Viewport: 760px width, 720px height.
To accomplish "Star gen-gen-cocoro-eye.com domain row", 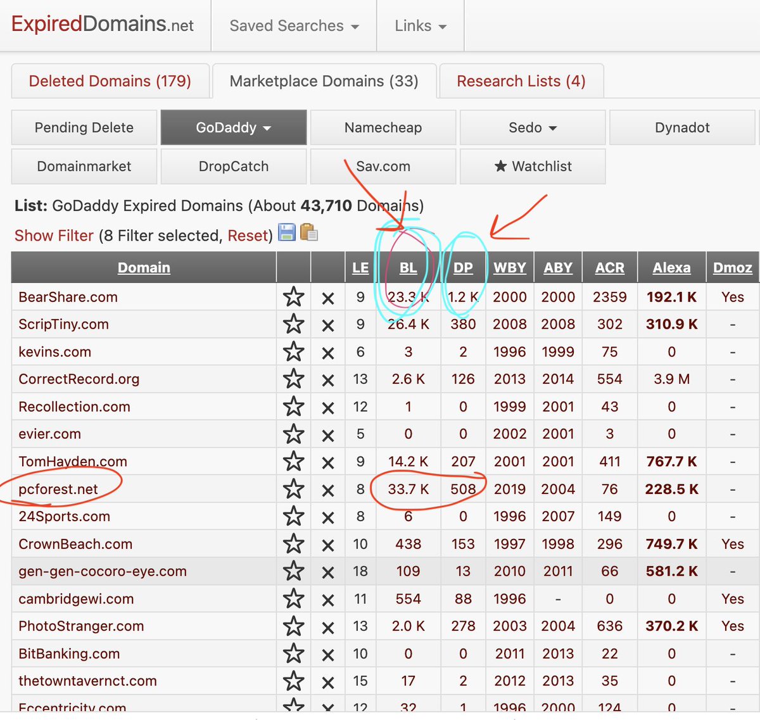I will click(293, 571).
